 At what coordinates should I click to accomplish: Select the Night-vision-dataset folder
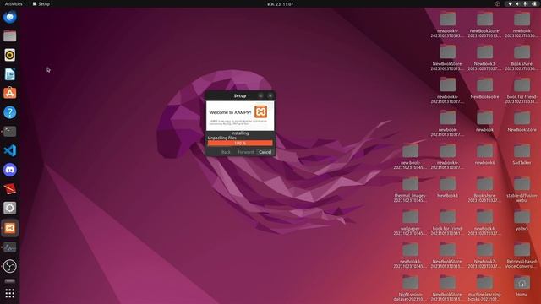click(410, 288)
